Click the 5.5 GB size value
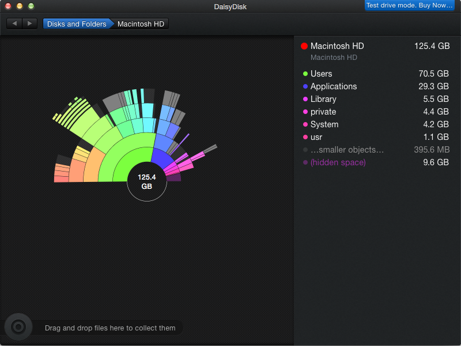The height and width of the screenshot is (346, 461). point(436,99)
